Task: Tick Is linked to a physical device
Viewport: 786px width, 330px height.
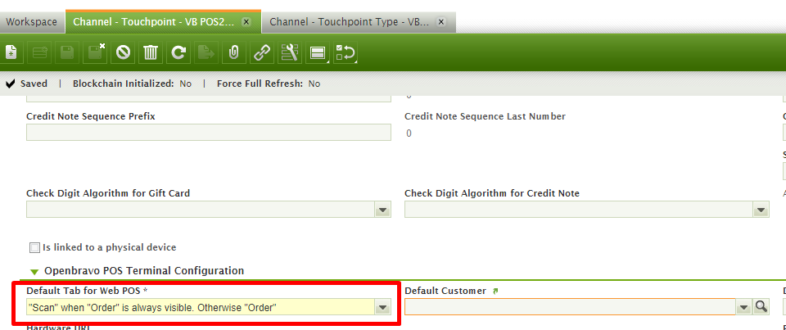Action: [x=34, y=248]
